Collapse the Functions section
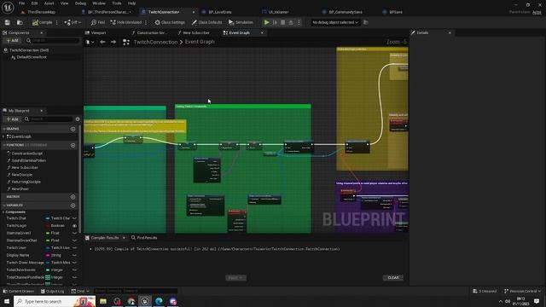Screen dimensions: 546x307 click(3, 145)
